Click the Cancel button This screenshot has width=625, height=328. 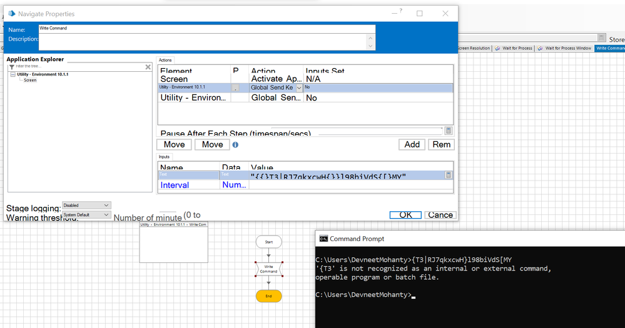point(440,215)
